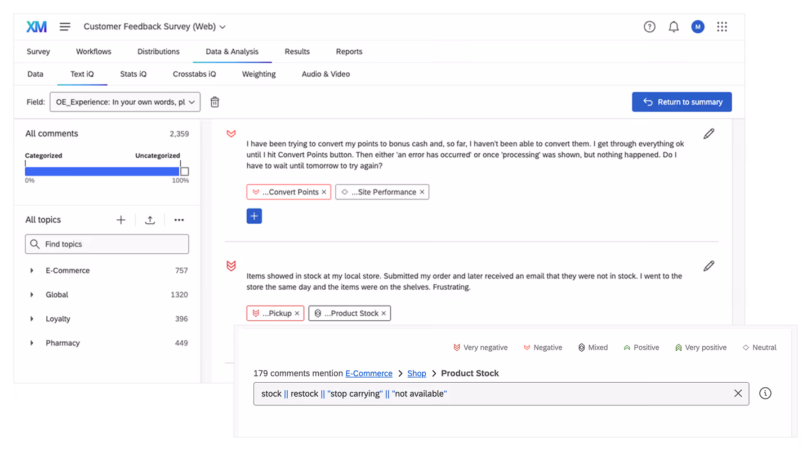Expand the Pharmacy topic group
The width and height of the screenshot is (811, 451).
[32, 343]
